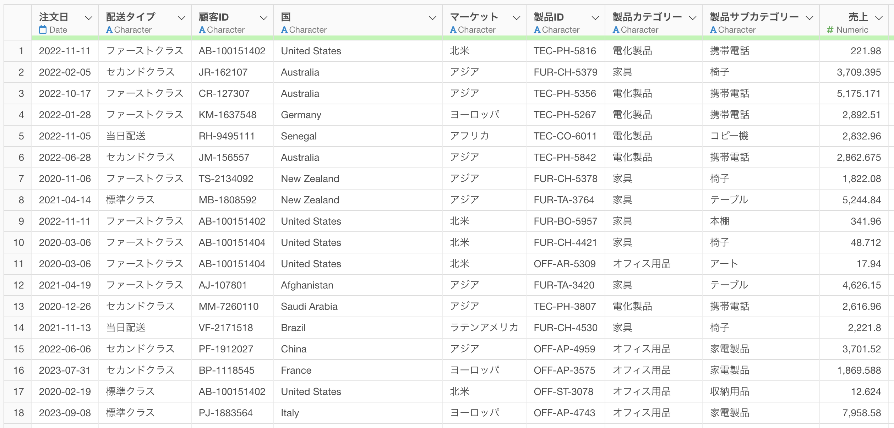The image size is (894, 428).
Task: Click the Character type icon under 顧客ID
Action: 202,30
